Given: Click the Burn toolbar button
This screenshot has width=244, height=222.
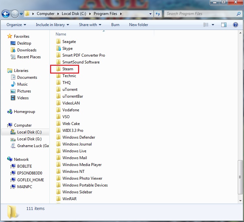Looking at the screenshot, I should 115,25.
